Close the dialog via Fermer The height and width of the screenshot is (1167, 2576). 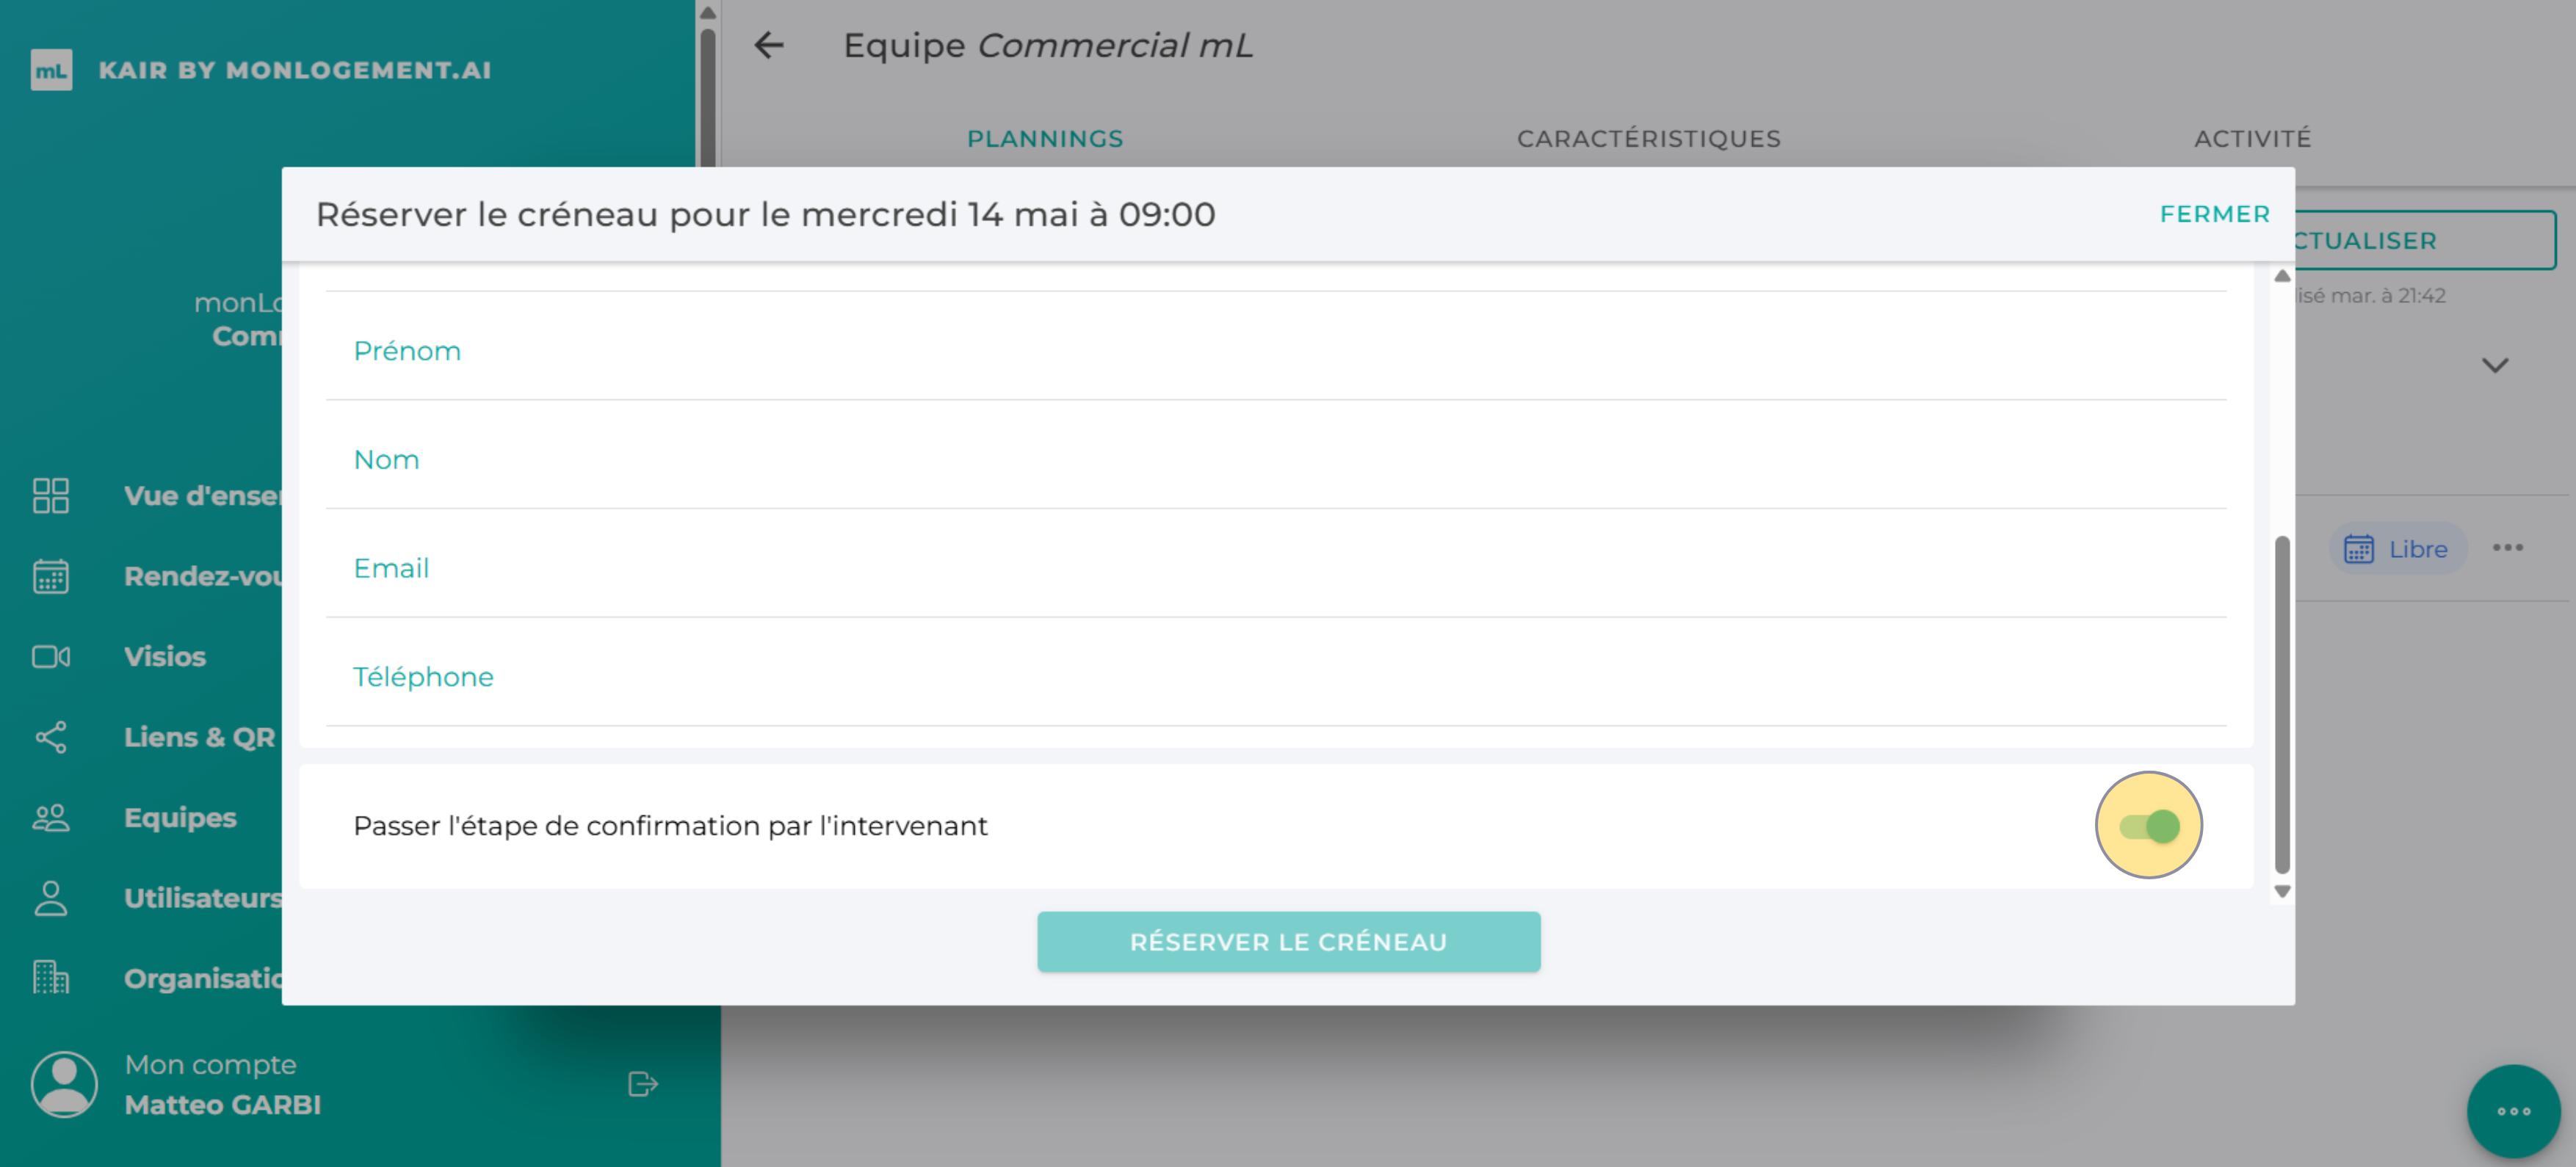click(x=2214, y=214)
